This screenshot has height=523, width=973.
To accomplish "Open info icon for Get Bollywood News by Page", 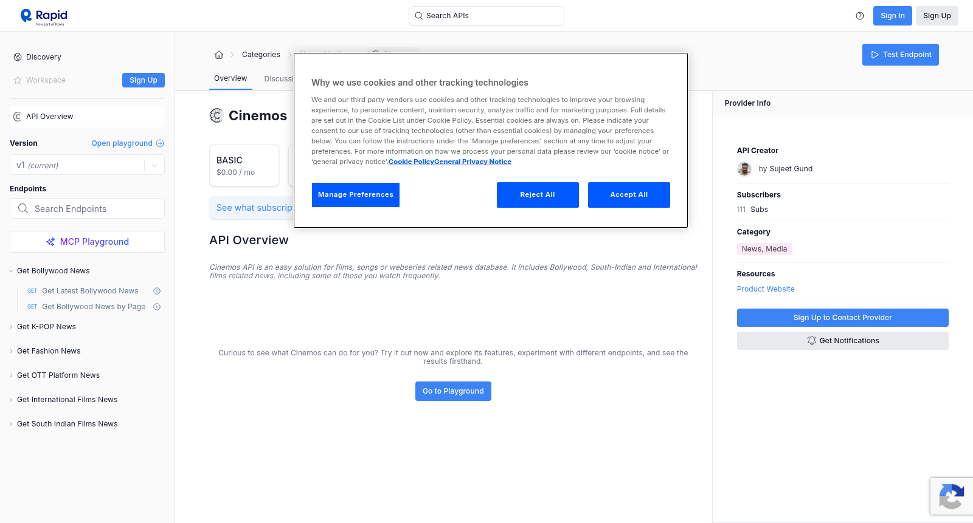I will click(x=157, y=307).
